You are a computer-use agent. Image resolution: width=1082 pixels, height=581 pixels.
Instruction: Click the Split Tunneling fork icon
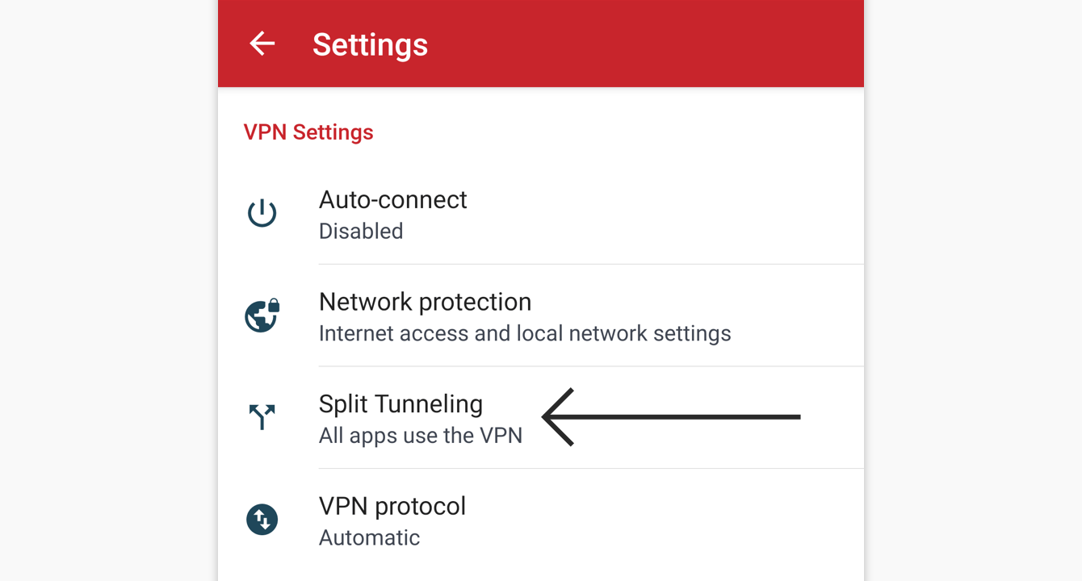tap(262, 417)
